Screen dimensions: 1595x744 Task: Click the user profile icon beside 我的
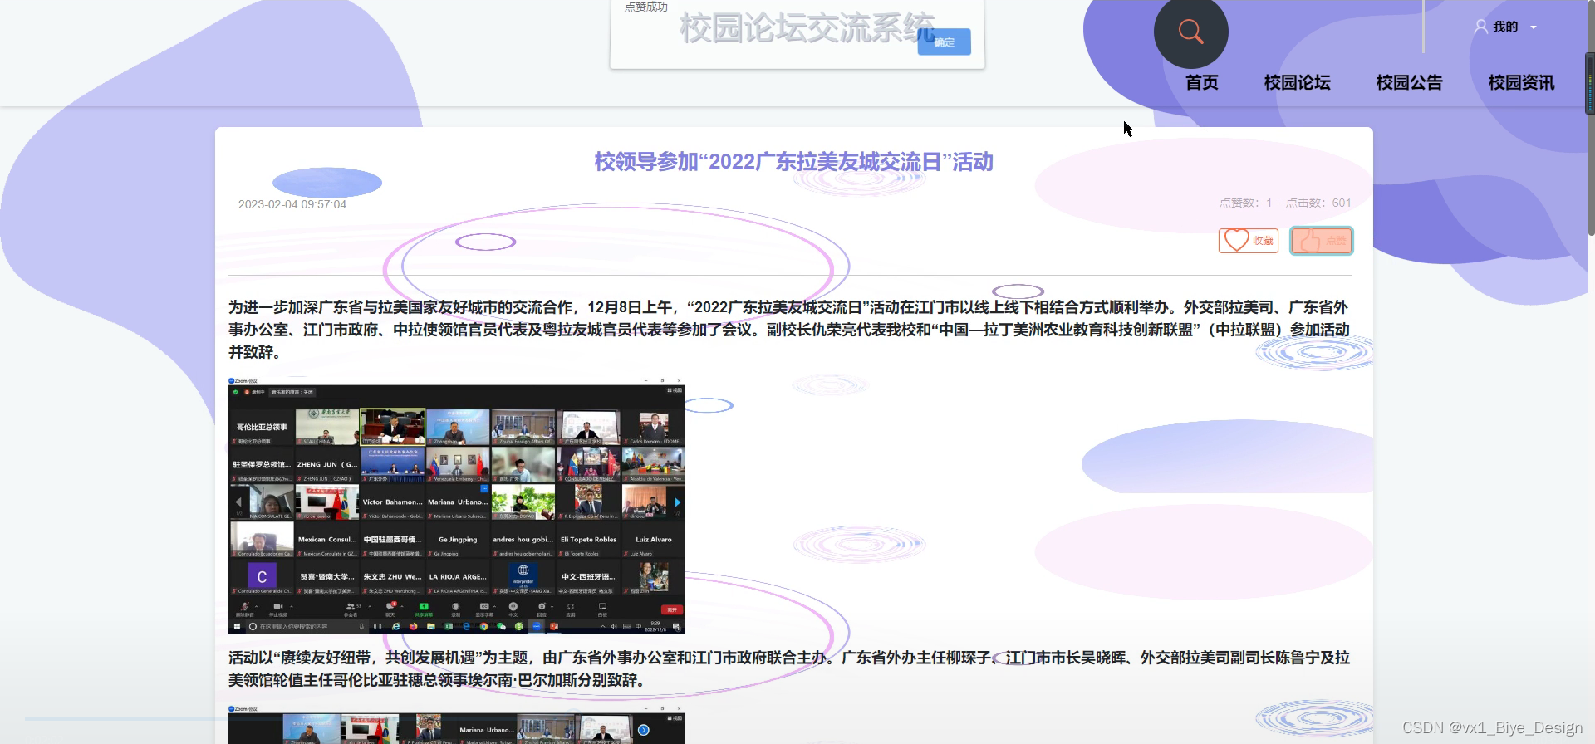point(1480,27)
